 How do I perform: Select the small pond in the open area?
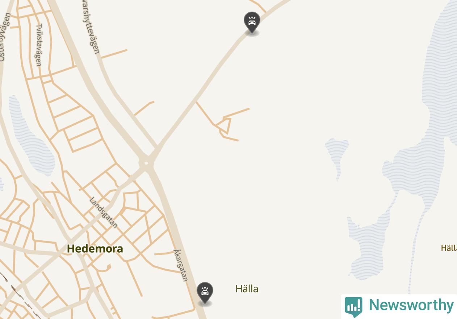tap(337, 154)
